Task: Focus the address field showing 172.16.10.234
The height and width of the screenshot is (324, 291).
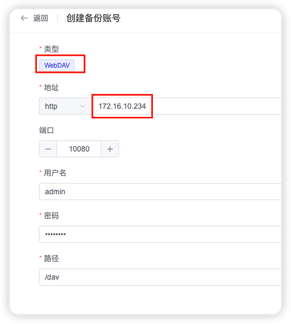Action: click(x=186, y=106)
